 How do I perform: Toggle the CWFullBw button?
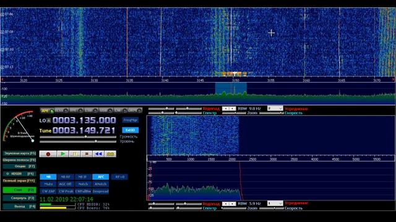[83, 191]
